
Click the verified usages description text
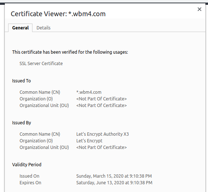(x=70, y=52)
